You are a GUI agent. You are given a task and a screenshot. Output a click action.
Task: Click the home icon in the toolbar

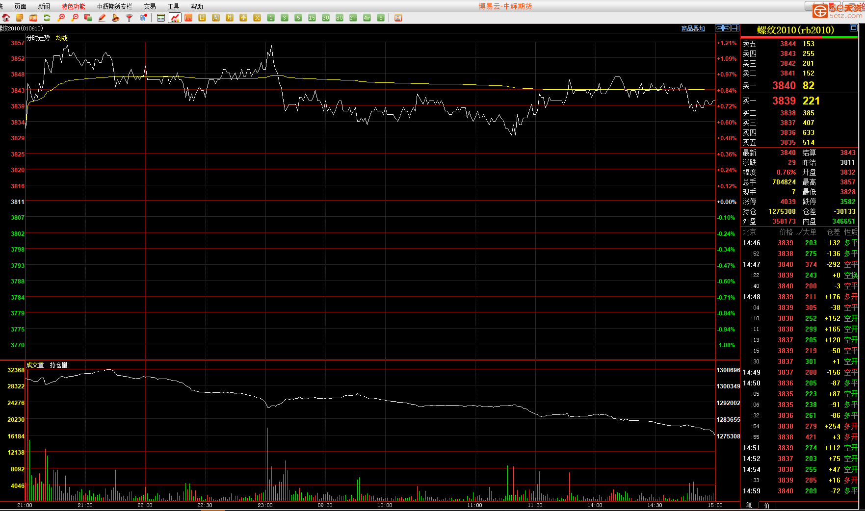pyautogui.click(x=6, y=18)
